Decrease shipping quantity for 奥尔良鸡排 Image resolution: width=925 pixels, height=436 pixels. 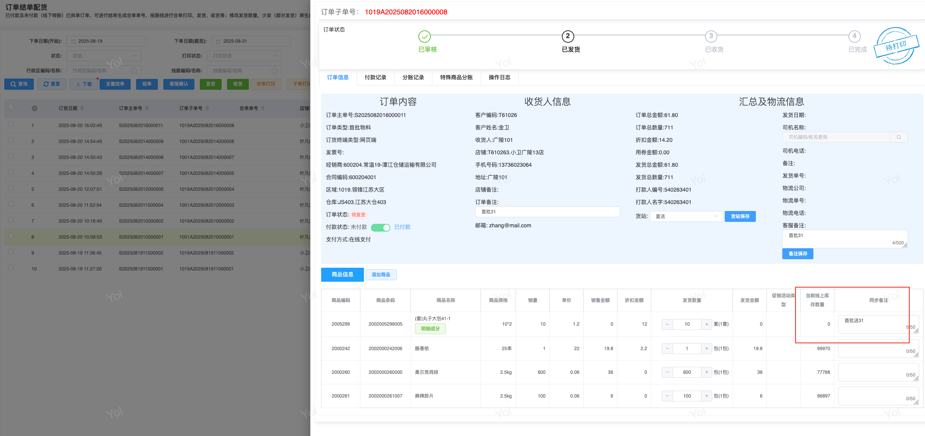(667, 372)
